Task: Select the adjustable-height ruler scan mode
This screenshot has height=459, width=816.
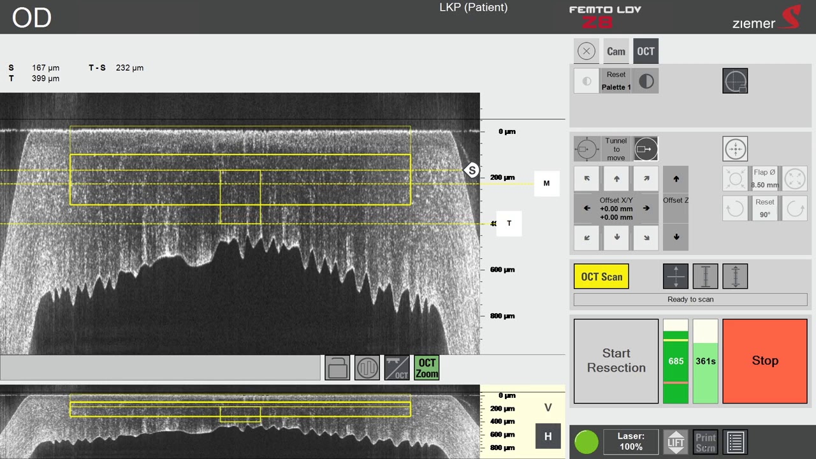Action: point(735,277)
